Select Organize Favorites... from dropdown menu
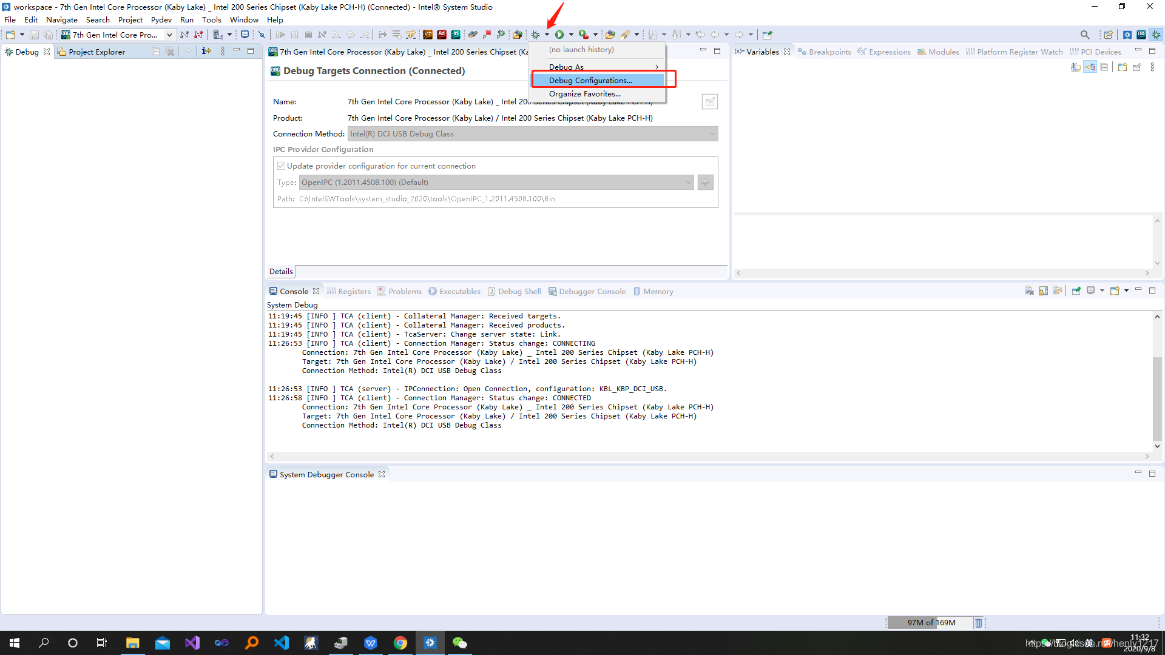1165x655 pixels. 598,94
